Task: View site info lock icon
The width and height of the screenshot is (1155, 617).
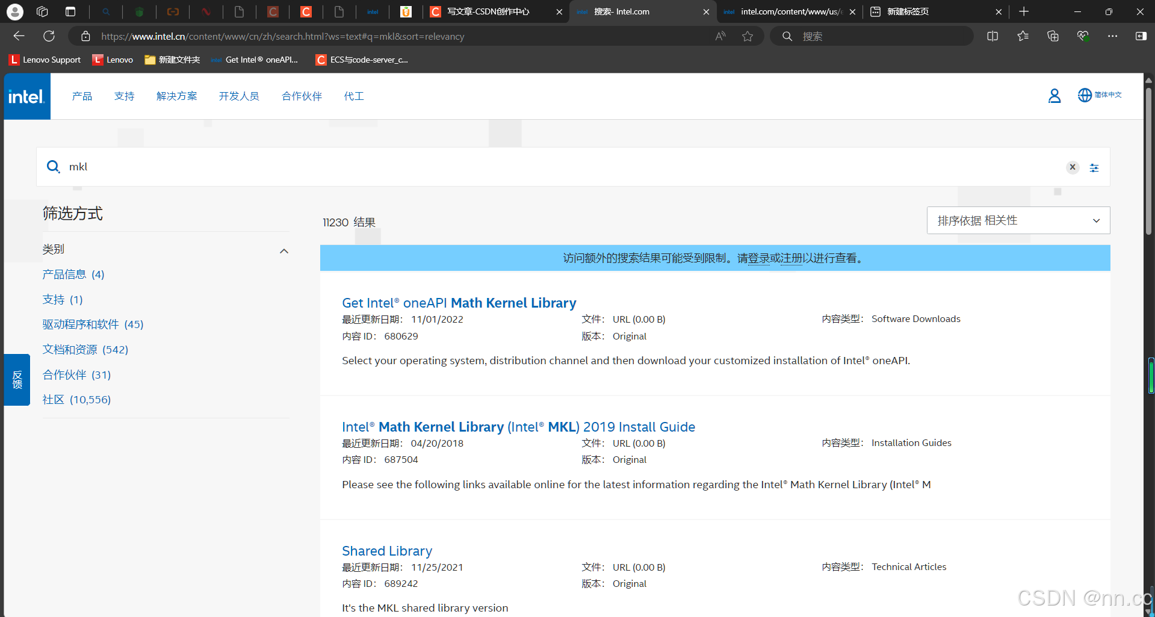Action: [85, 36]
